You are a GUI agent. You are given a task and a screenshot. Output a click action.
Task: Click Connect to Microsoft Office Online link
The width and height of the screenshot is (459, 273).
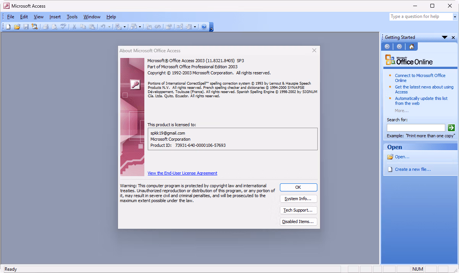(x=420, y=78)
